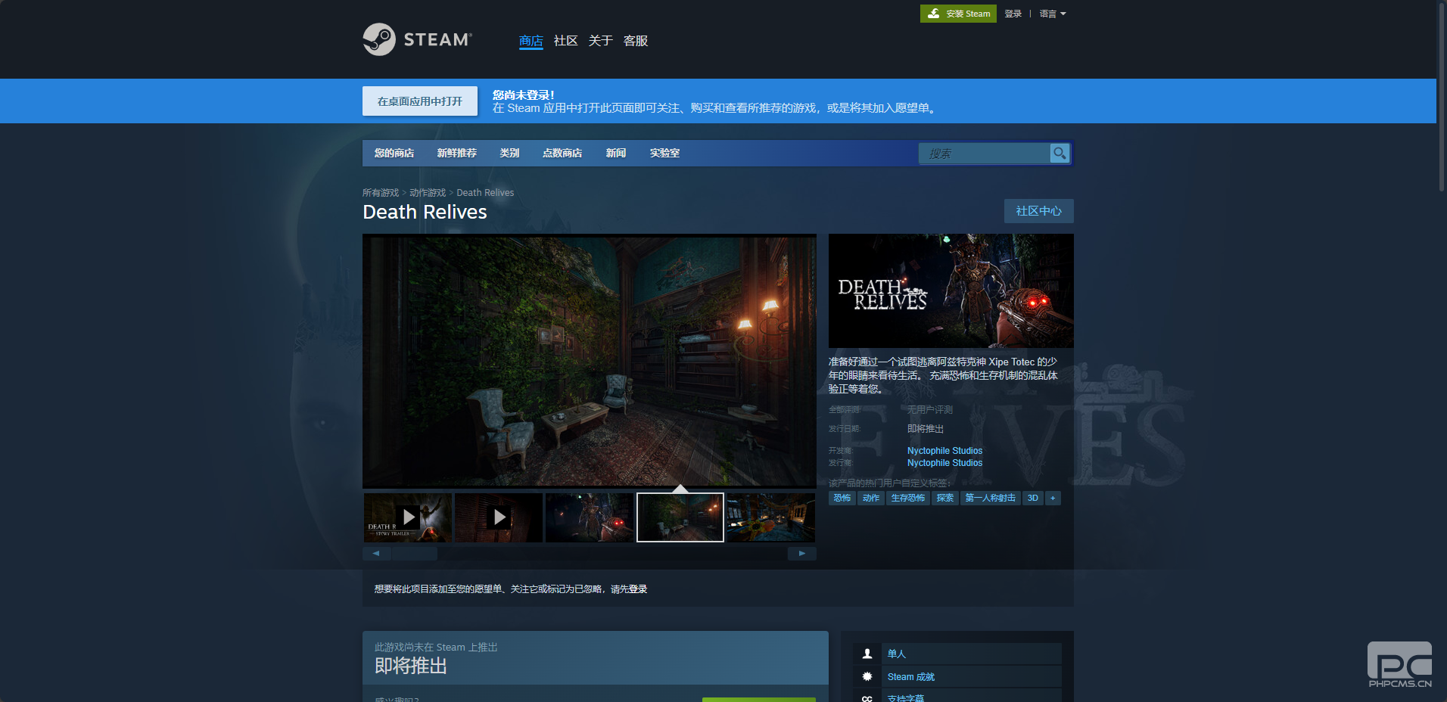
Task: Play the Death Relives story trailer thumbnail
Action: (x=408, y=517)
